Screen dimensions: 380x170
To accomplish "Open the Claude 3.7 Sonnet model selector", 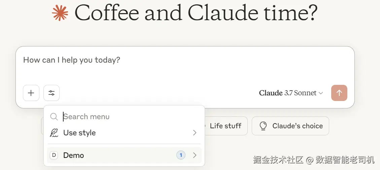I will (x=291, y=93).
